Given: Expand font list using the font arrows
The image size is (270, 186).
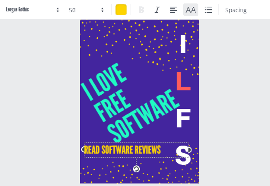Looking at the screenshot, I should tap(58, 10).
